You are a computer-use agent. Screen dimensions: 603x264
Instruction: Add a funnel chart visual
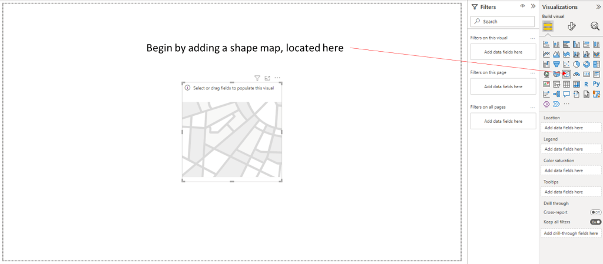point(556,64)
